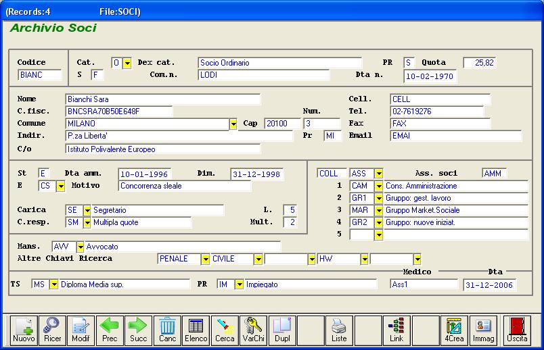The width and height of the screenshot is (544, 350).
Task: Go to next record with Succ
Action: [x=138, y=330]
